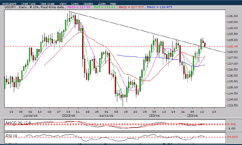242x145 pixels.
Task: Click the date axis tick 23
Action: pos(11,112)
